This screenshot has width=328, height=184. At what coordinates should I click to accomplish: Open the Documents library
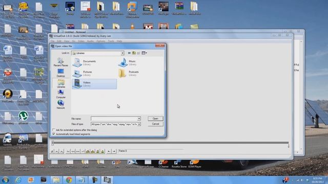pyautogui.click(x=84, y=62)
